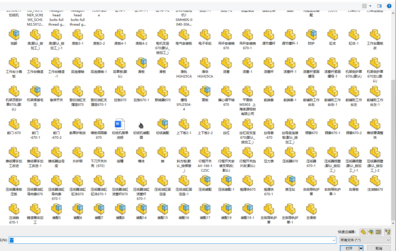Change the view layout icon
The height and width of the screenshot is (251, 396).
pyautogui.click(x=364, y=6)
